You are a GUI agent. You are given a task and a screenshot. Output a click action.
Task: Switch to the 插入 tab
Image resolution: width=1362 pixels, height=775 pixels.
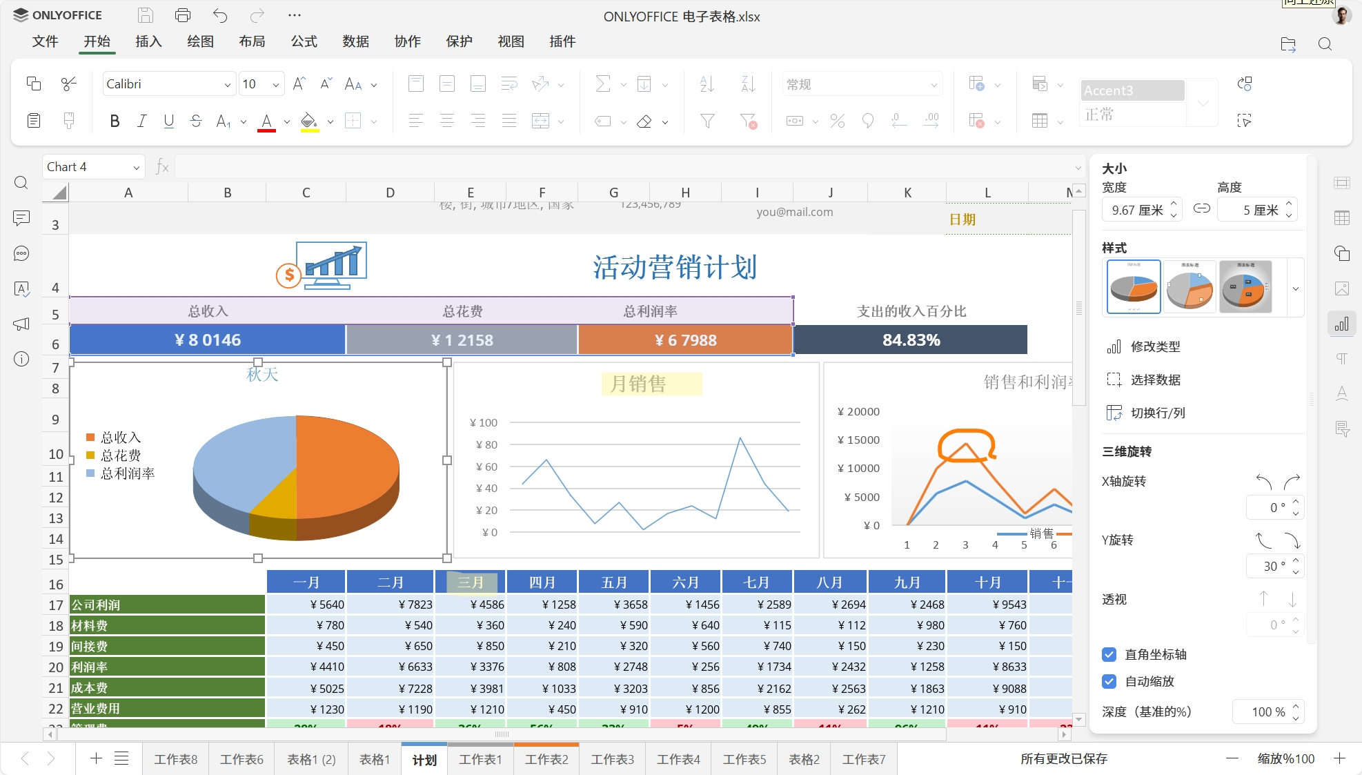coord(148,41)
